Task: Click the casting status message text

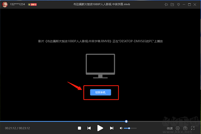Action: tap(100, 41)
